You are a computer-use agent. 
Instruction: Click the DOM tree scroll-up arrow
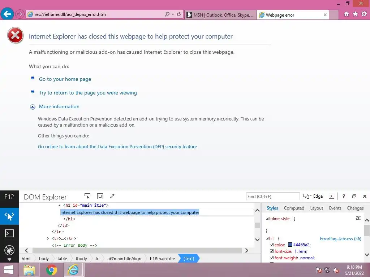257,210
